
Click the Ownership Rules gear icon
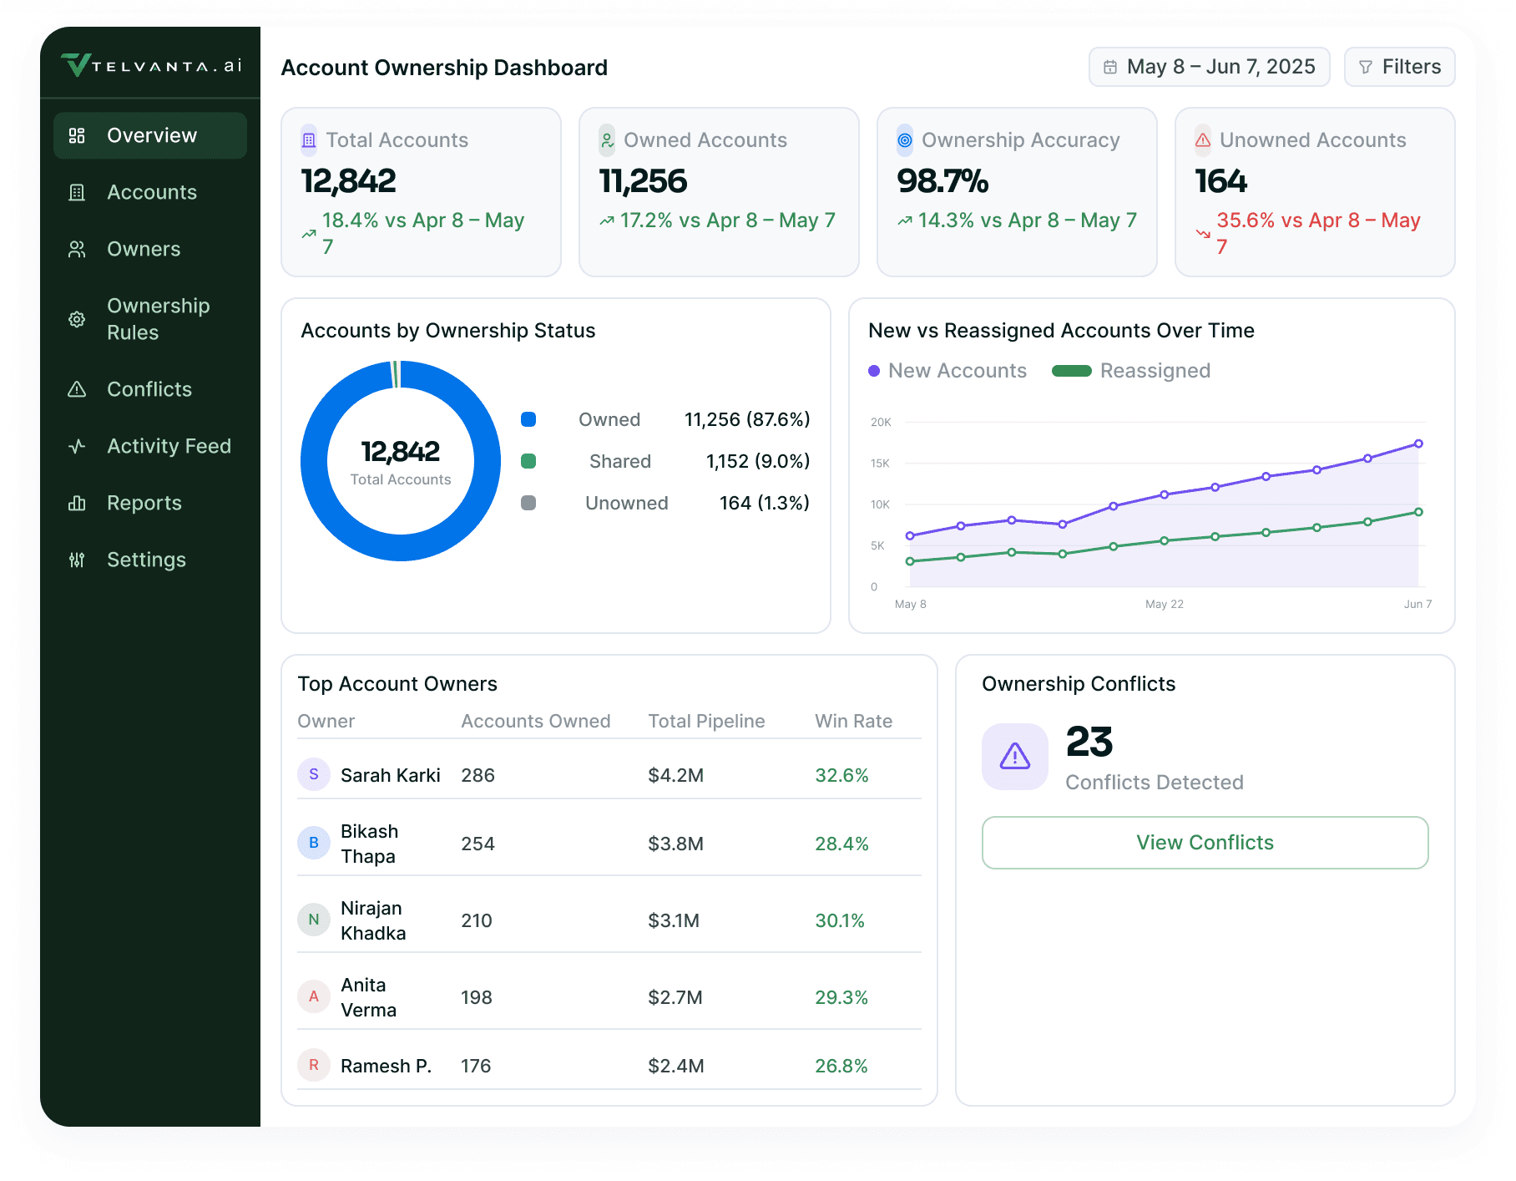77,319
